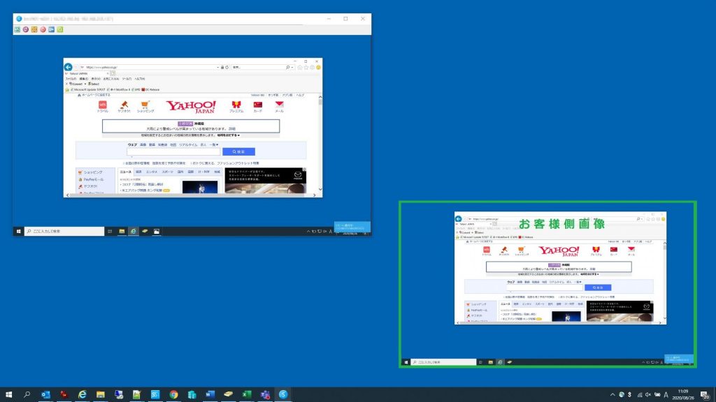Click the blue monitor icon in remote viewer toolbar

tap(52, 29)
